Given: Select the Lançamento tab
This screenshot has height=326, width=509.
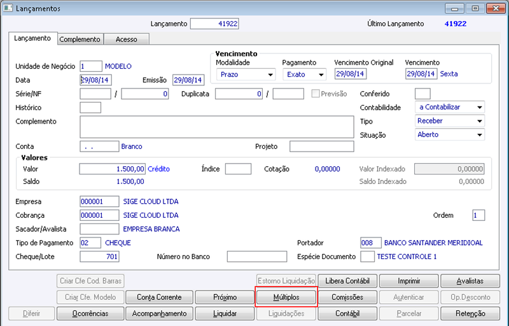Looking at the screenshot, I should click(32, 38).
